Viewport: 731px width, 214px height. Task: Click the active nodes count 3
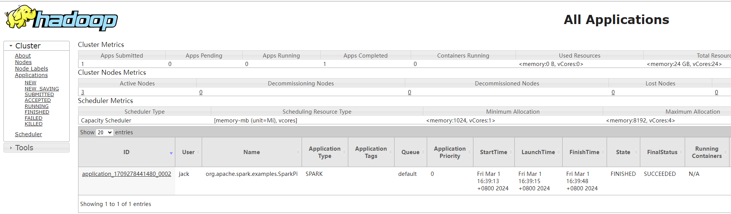pyautogui.click(x=83, y=92)
